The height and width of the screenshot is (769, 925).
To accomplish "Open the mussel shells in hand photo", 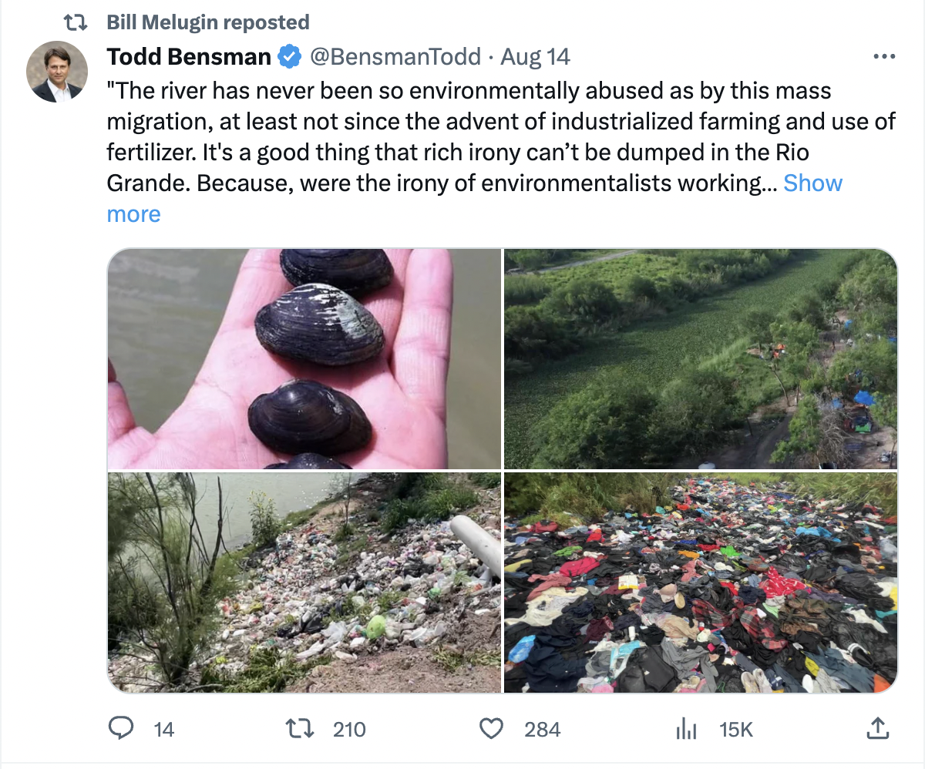I will (304, 358).
